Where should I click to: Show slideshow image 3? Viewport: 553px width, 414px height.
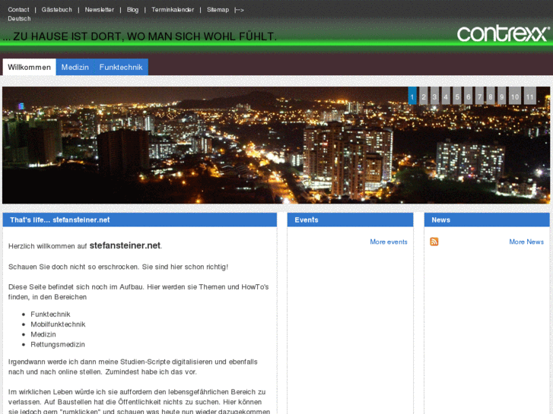click(435, 96)
